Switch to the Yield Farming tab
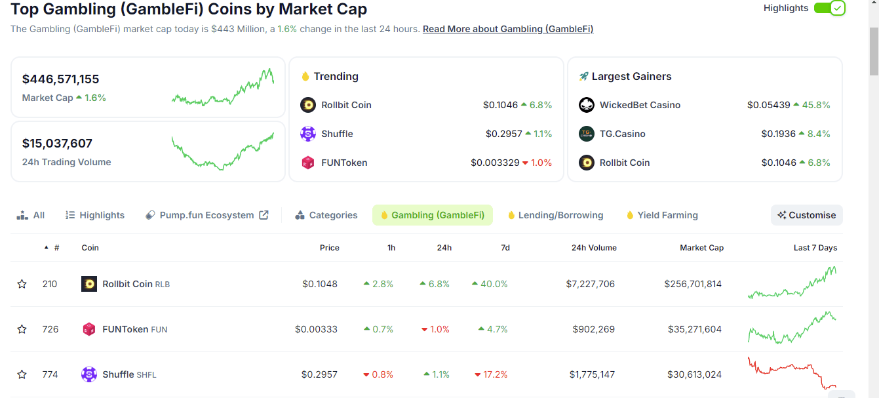879x398 pixels. point(663,215)
